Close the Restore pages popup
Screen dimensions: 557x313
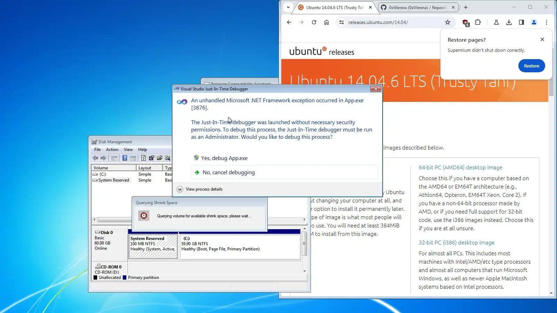542,39
